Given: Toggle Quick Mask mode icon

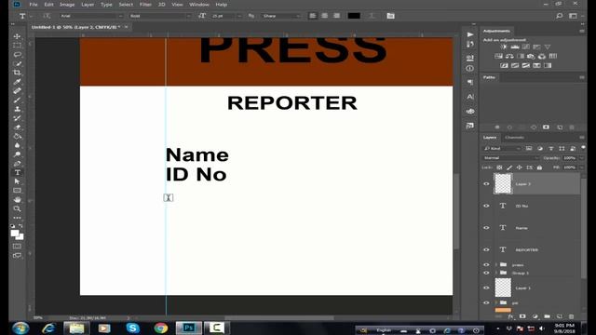Looking at the screenshot, I should (17, 246).
